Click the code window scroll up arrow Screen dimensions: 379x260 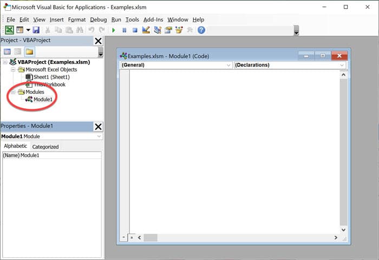(343, 75)
